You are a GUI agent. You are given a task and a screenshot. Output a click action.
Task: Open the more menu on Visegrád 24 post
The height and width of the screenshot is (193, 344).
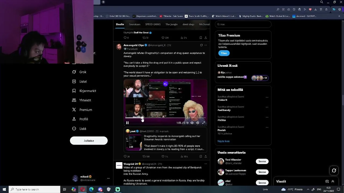(x=206, y=164)
